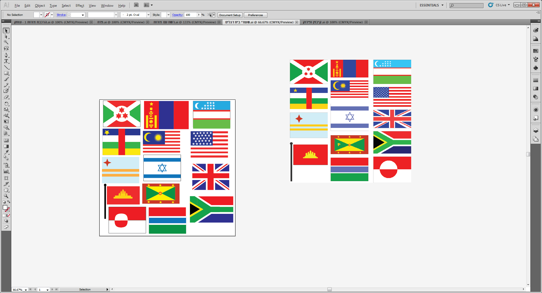The image size is (542, 293).
Task: Expand the Style dropdown arrow
Action: tap(169, 15)
